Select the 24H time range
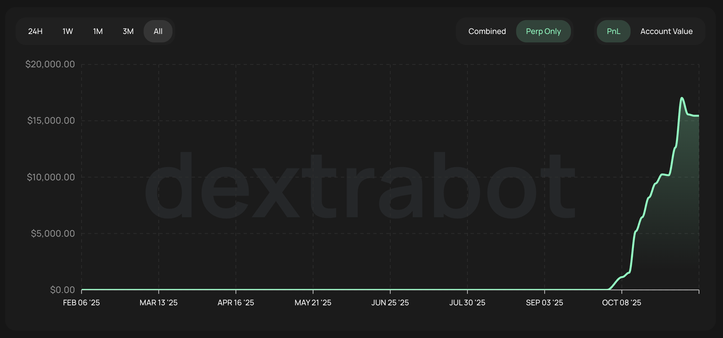The width and height of the screenshot is (723, 338). pyautogui.click(x=35, y=31)
